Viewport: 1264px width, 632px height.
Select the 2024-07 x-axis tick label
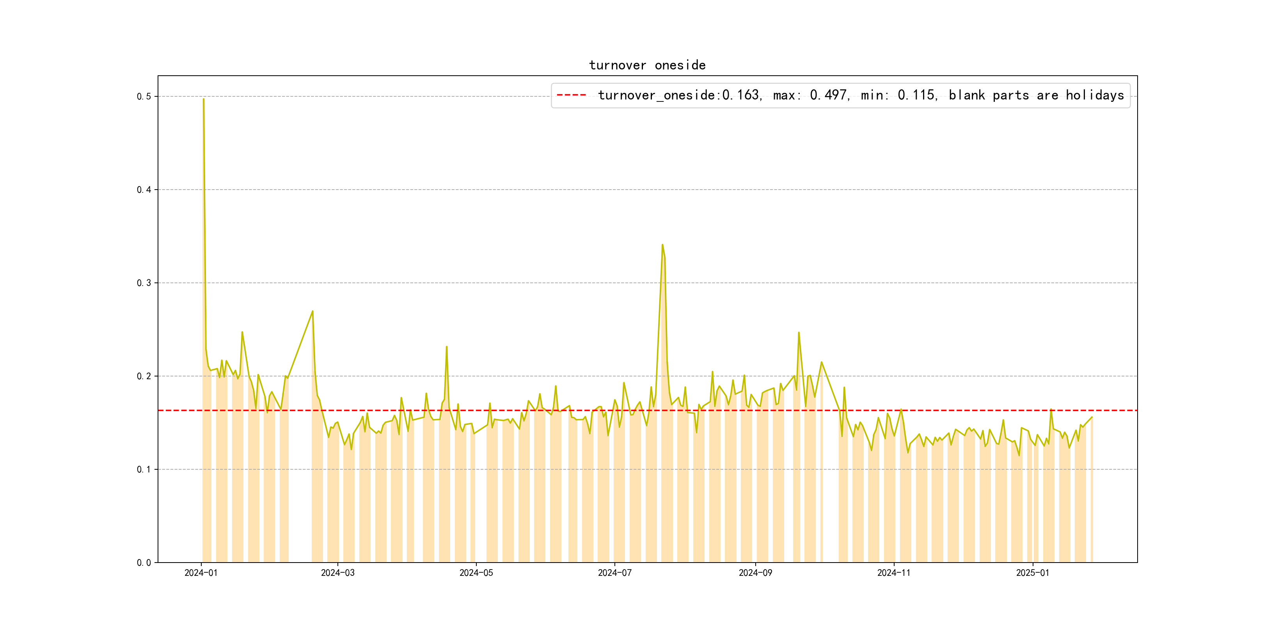coord(614,573)
